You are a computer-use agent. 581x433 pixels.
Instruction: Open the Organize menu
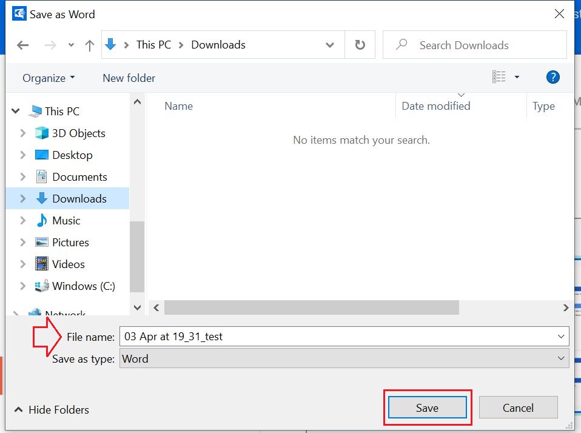coord(49,78)
